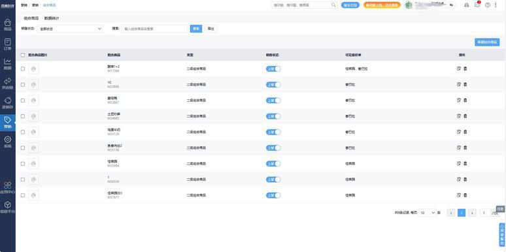
Task: Open the help question-mark icon
Action: tap(488, 5)
